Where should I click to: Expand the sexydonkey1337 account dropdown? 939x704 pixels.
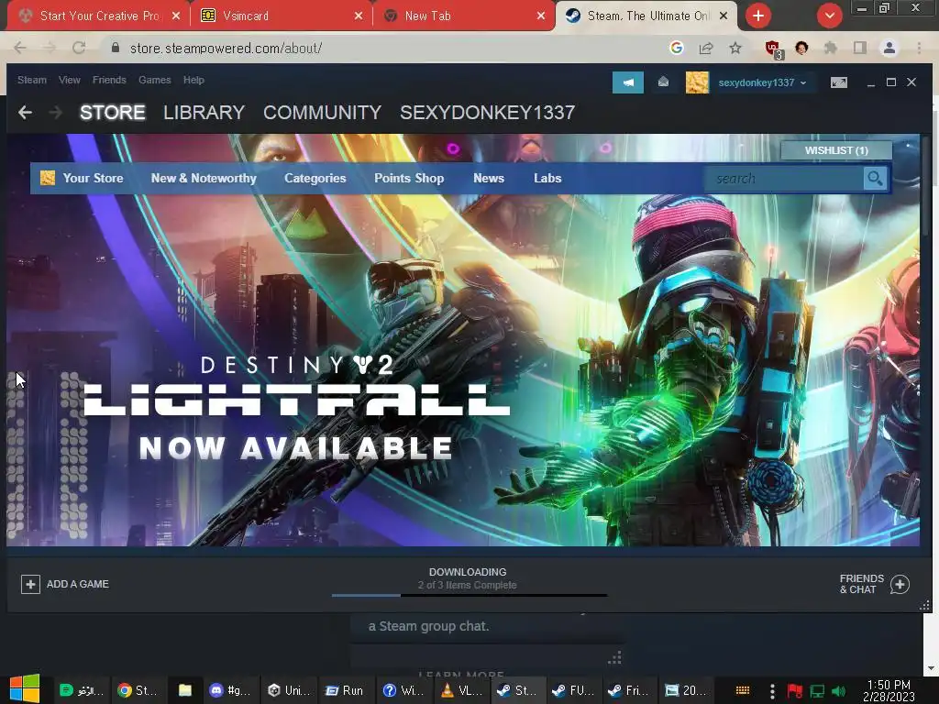[803, 82]
